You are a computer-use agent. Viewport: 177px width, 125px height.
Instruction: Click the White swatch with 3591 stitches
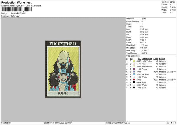[x=134, y=85]
